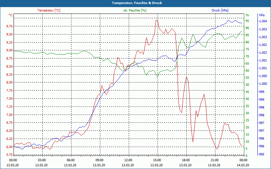The image size is (271, 169).
Task: Click the humidity tick "95"
Action: [247, 21]
